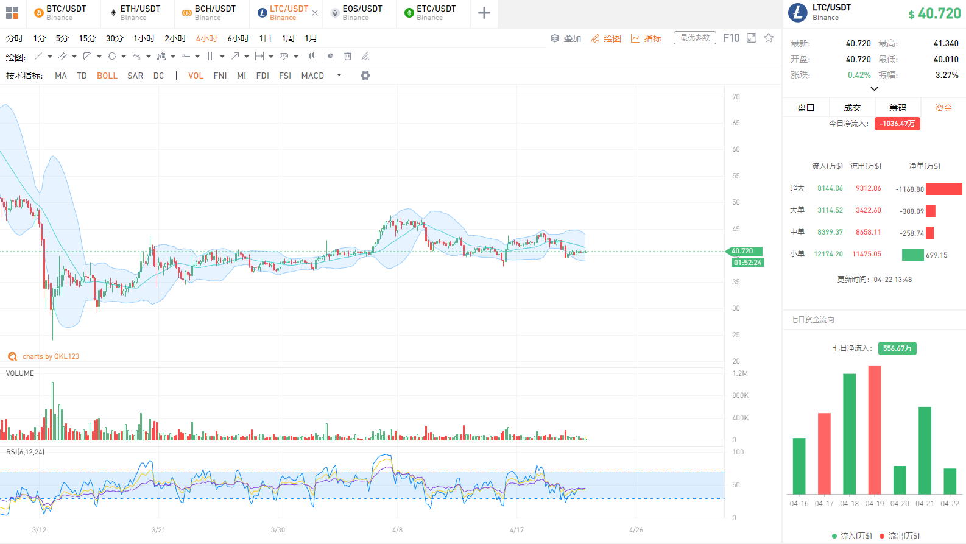Expand circle tool dropdown arrow
The width and height of the screenshot is (966, 544).
(x=124, y=57)
